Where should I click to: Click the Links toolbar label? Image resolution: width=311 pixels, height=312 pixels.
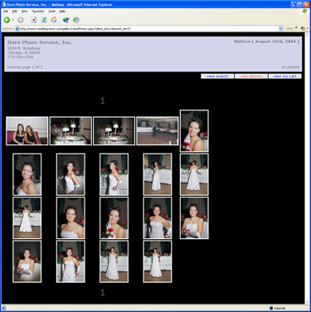289,29
